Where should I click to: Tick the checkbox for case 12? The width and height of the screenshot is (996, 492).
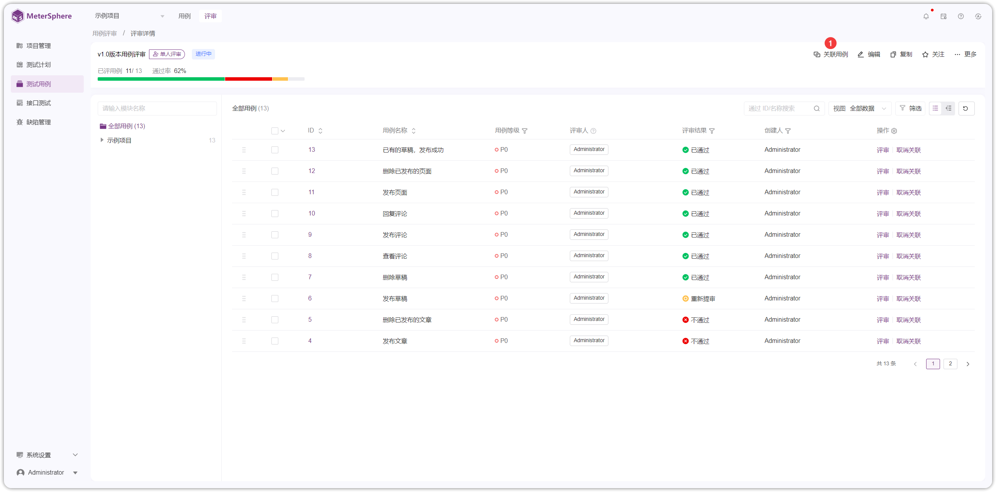click(x=275, y=171)
